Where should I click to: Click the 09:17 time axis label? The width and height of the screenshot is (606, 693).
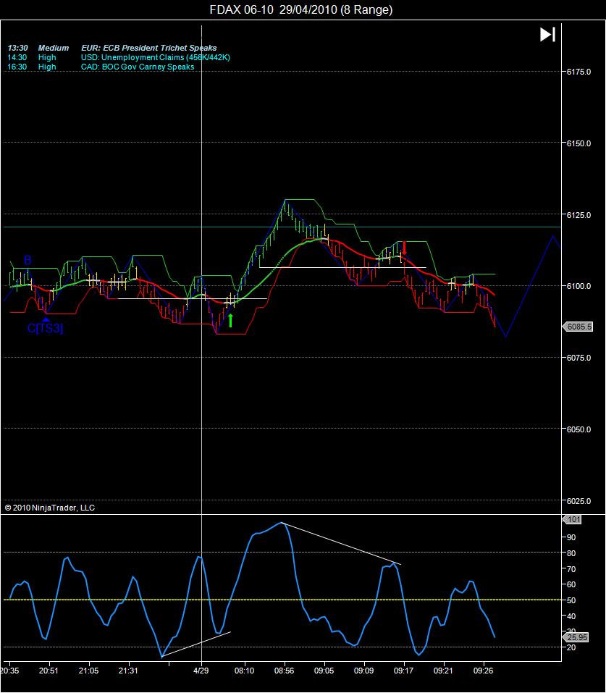click(403, 671)
